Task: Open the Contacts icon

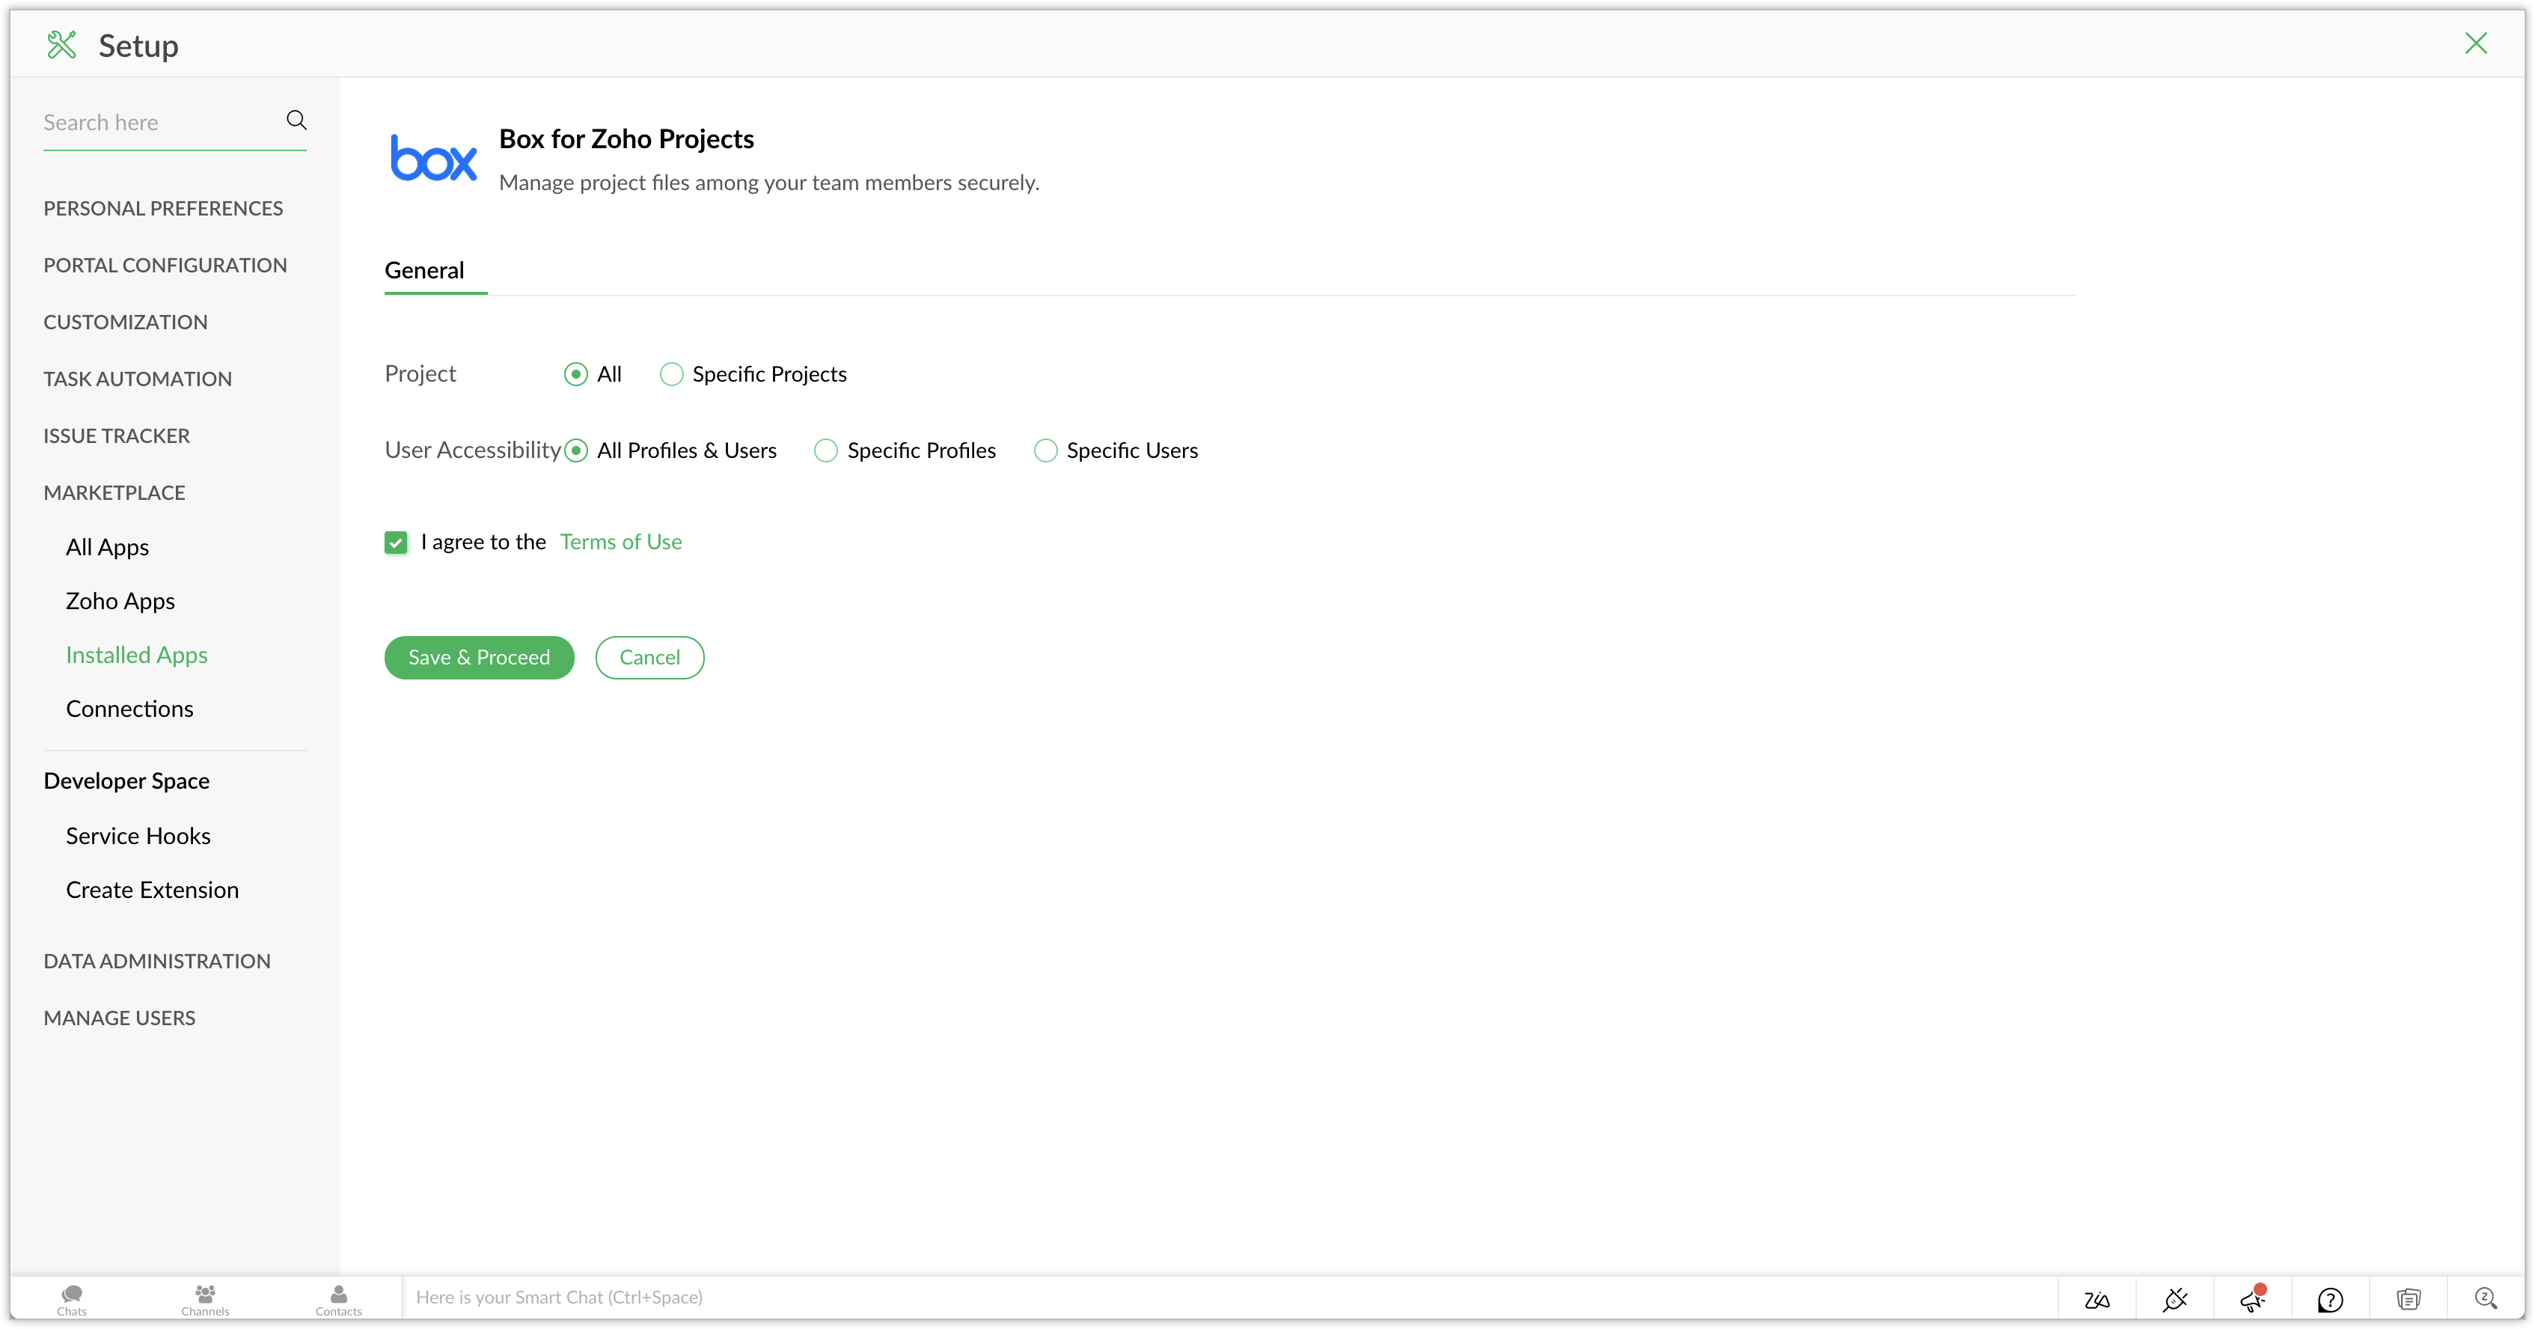Action: [338, 1298]
